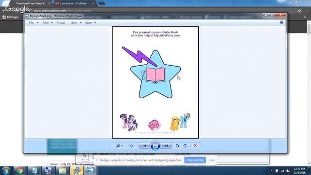Close the Download Free Video tab
Viewport: 311px width, 175px height.
tap(50, 3)
